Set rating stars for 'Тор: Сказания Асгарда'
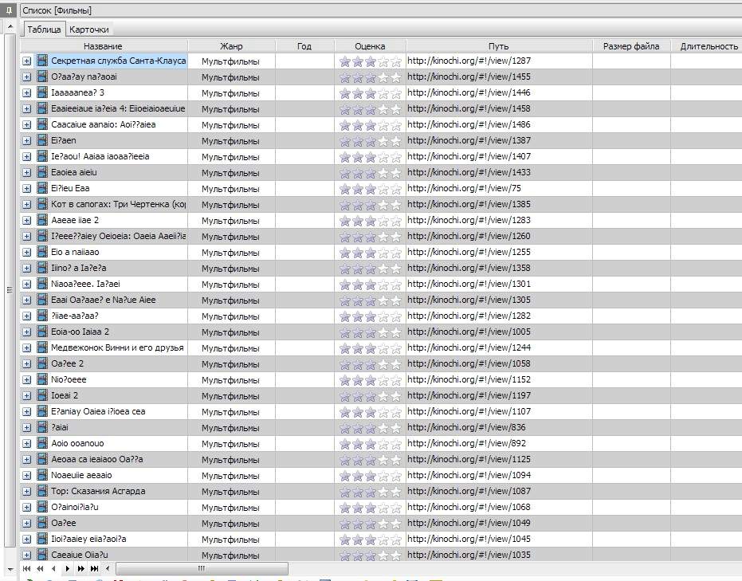The image size is (742, 581). pyautogui.click(x=371, y=492)
